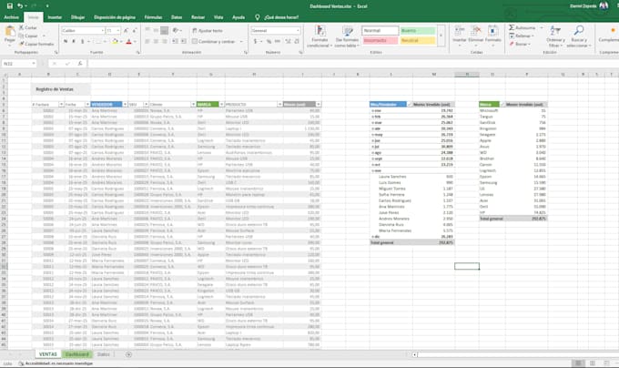Screen dimensions: 619x368
Task: Toggle underline formatting (S)
Action: 82,41
